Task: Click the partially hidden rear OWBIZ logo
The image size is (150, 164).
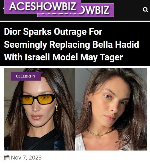Action: 97,10
